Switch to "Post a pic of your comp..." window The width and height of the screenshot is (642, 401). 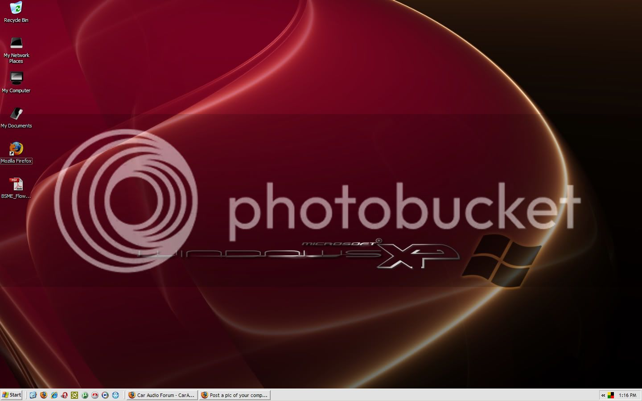235,395
